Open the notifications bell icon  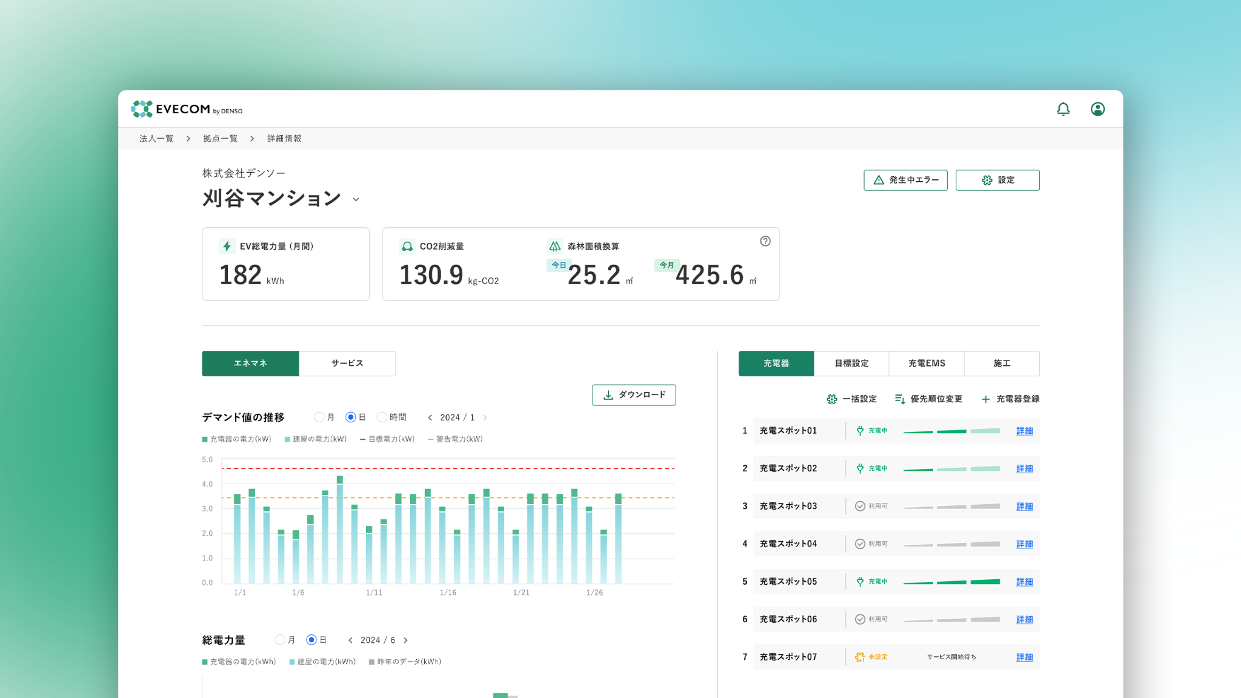click(1063, 109)
